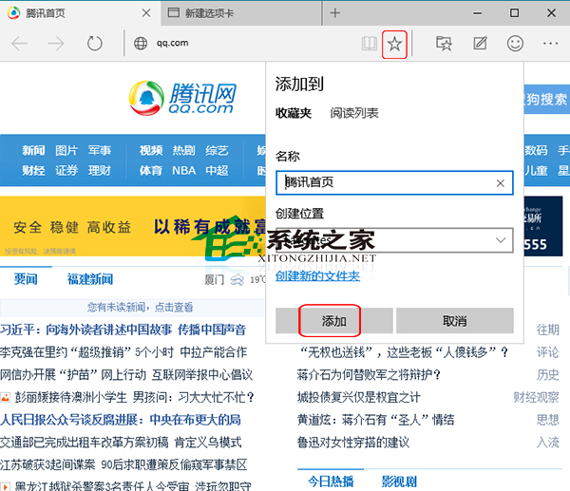Close the 腾讯首页 tab
The image size is (570, 491).
[146, 13]
